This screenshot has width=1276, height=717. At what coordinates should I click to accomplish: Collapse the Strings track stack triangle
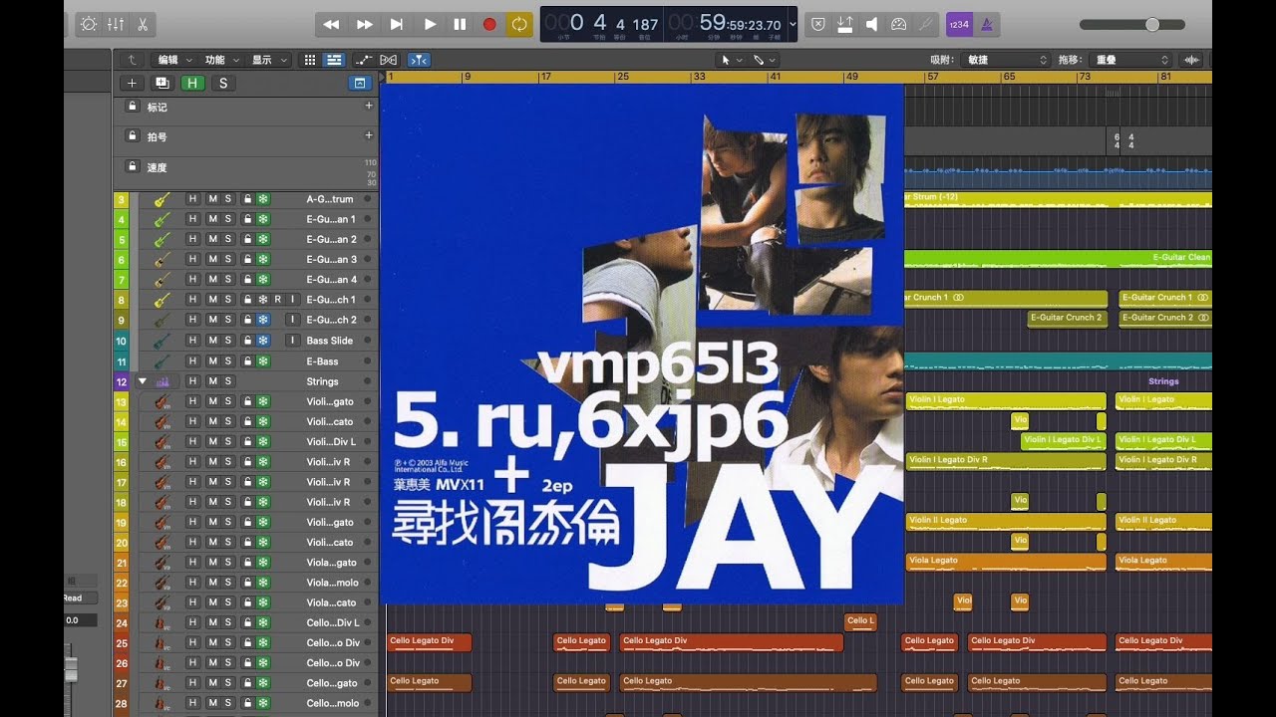point(142,381)
